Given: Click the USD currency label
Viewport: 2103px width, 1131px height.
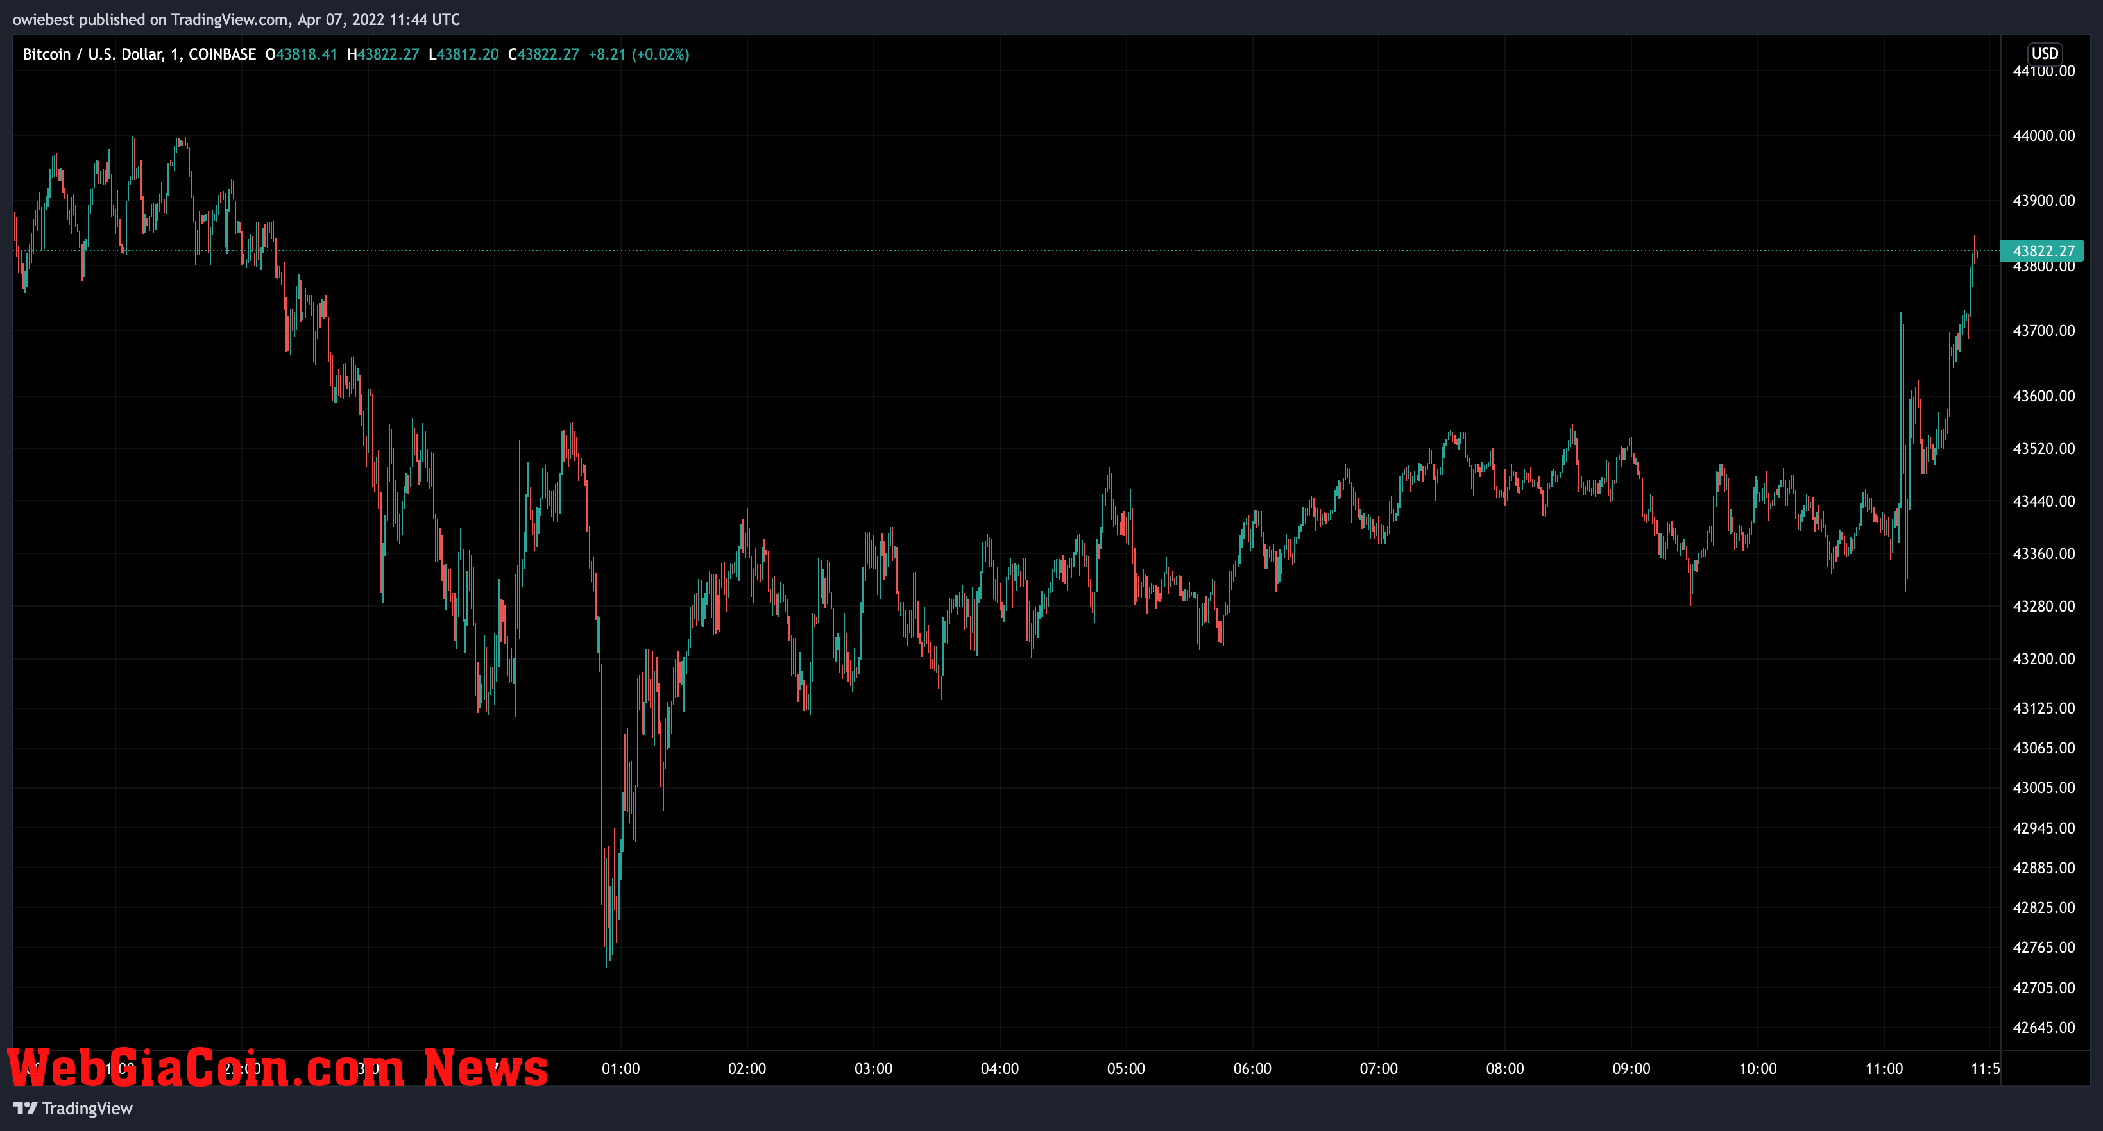Looking at the screenshot, I should coord(2044,53).
